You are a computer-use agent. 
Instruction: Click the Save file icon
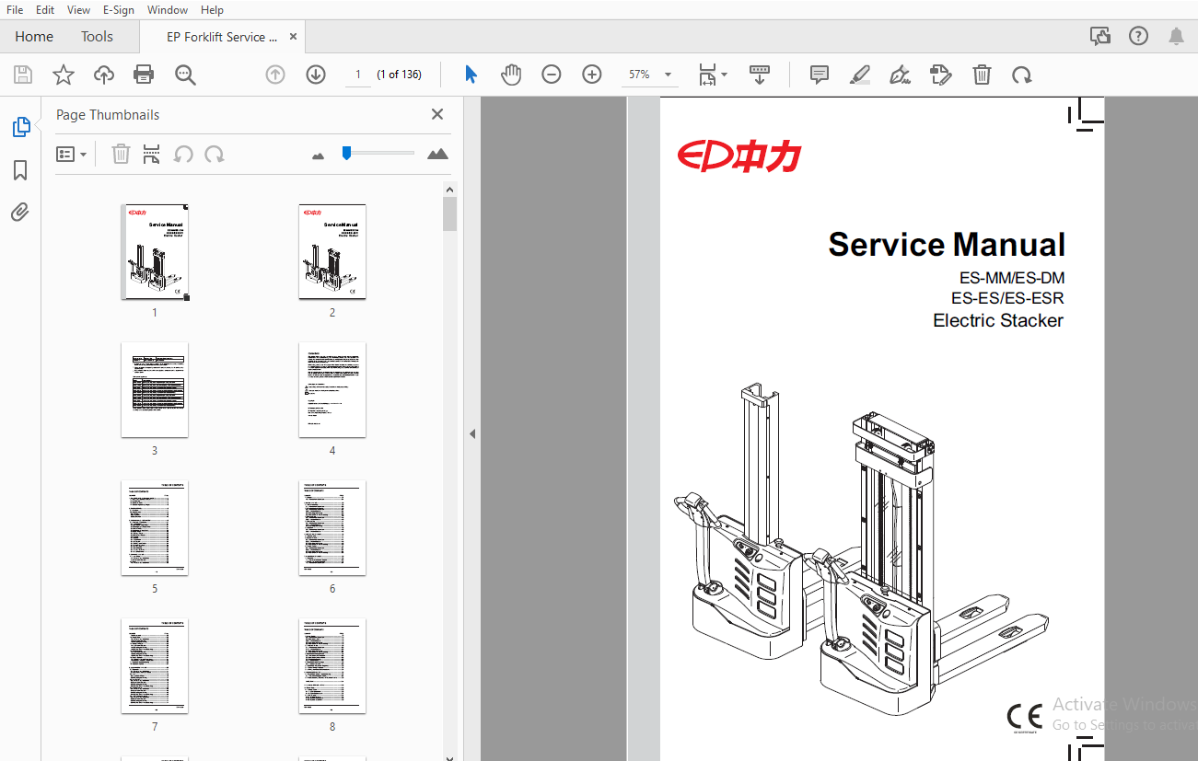click(x=23, y=75)
